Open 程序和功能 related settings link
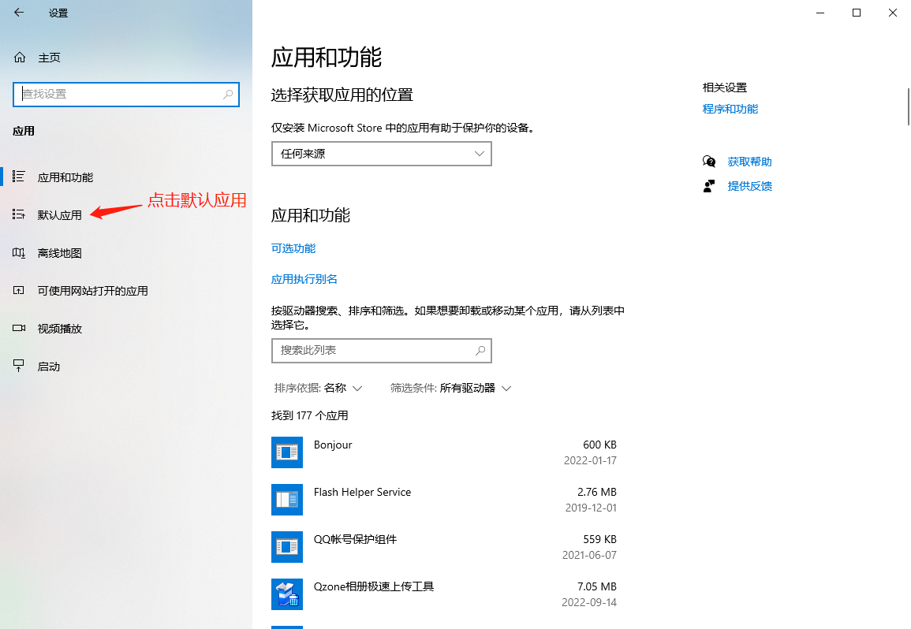This screenshot has height=629, width=911. click(730, 109)
